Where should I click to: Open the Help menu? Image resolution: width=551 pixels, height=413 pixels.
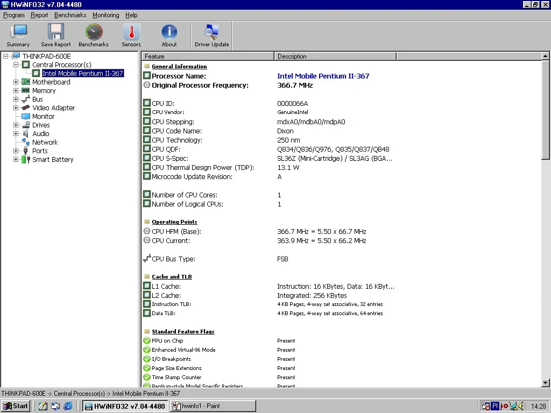coord(131,15)
